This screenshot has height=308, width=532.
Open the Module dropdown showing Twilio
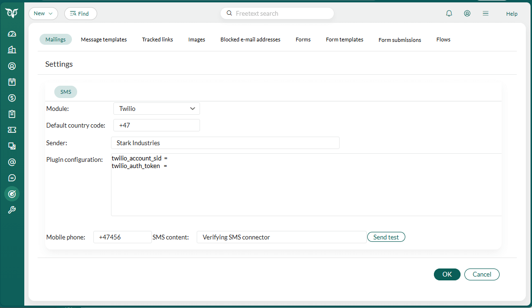tap(156, 109)
